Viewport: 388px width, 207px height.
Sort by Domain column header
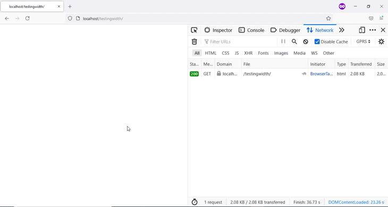pyautogui.click(x=228, y=64)
